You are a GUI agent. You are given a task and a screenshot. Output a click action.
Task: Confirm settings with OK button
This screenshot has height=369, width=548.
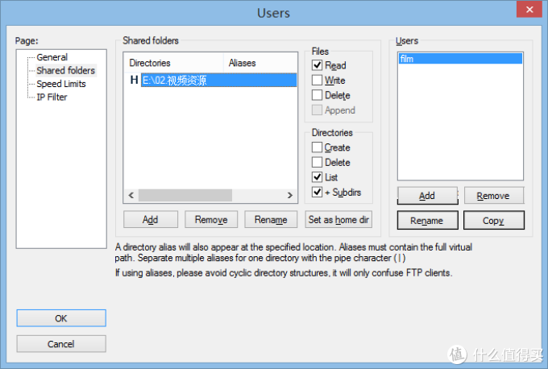tap(61, 318)
